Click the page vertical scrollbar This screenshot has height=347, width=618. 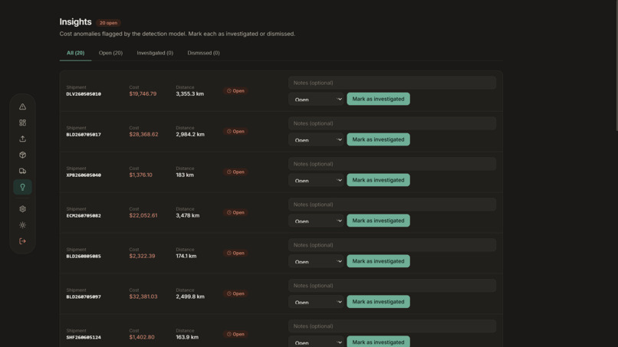(616, 65)
